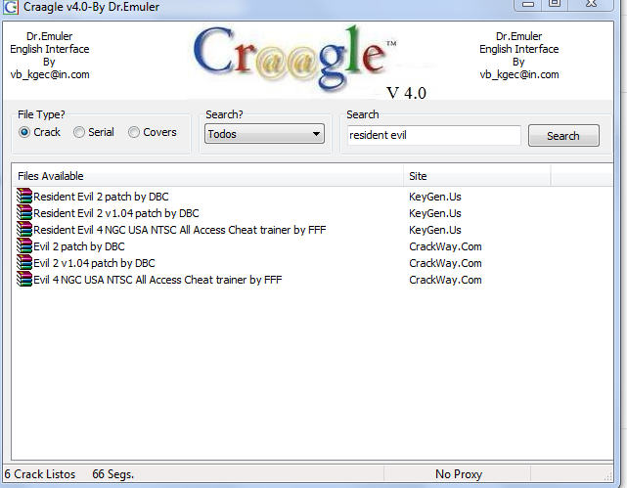Screen dimensions: 627x488
Task: Click CrackWay.Com site for Evil 2 patch by DBC
Action: pos(445,246)
